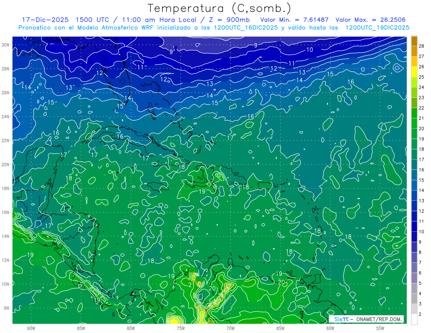The image size is (431, 333).
Task: Click the '24N' latitude axis label
Action: click(x=5, y=116)
